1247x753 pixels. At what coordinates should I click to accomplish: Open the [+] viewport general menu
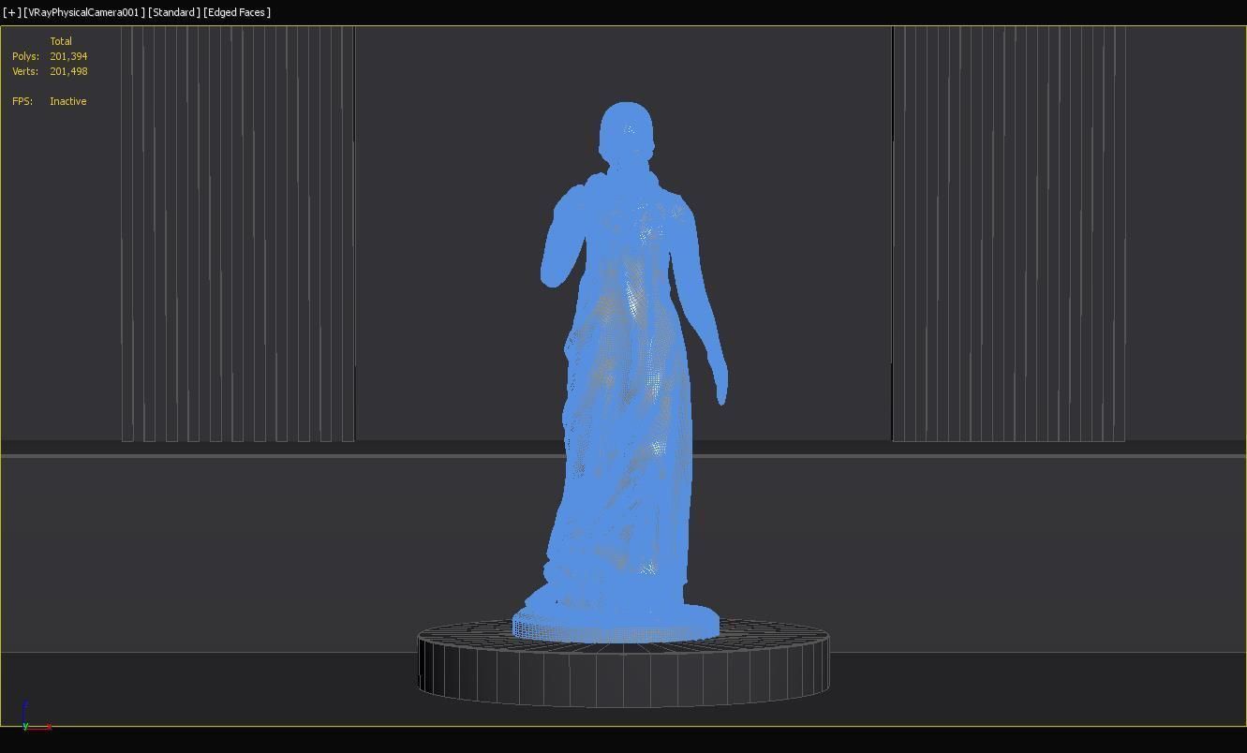(x=11, y=12)
